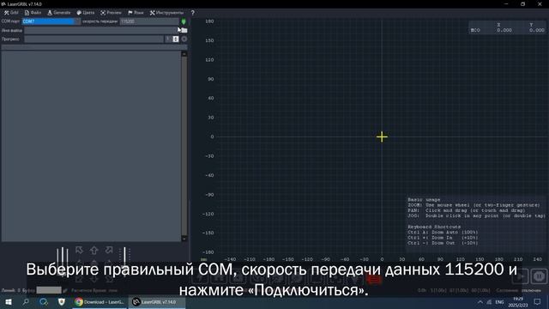Click the console scrollbar down arrow
The height and width of the screenshot is (309, 549).
pos(184,239)
